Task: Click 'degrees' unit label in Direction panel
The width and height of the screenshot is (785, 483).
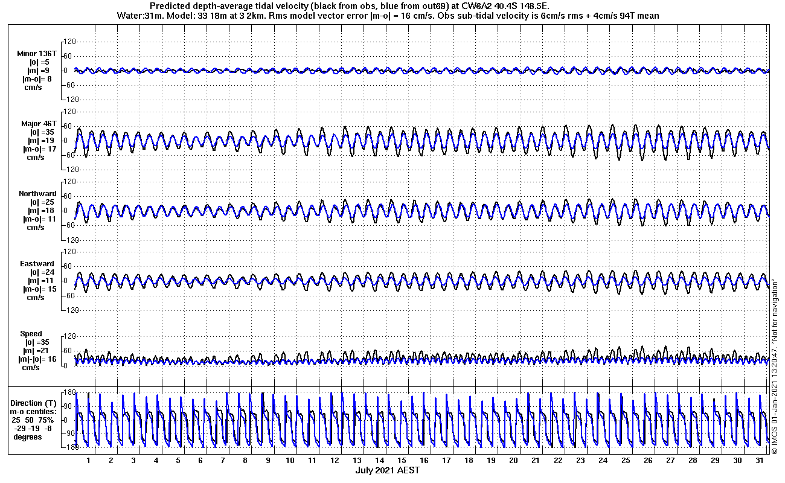Action: pos(28,437)
